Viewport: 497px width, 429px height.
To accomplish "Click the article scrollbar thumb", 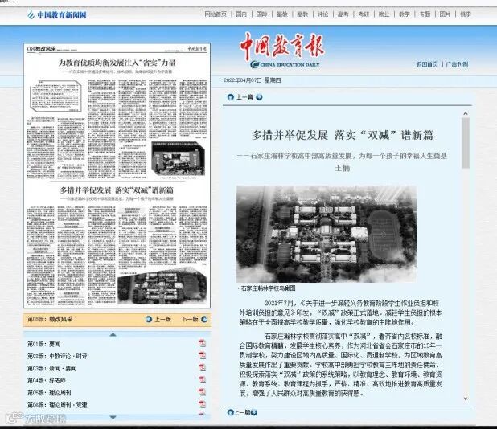I will coord(466,143).
